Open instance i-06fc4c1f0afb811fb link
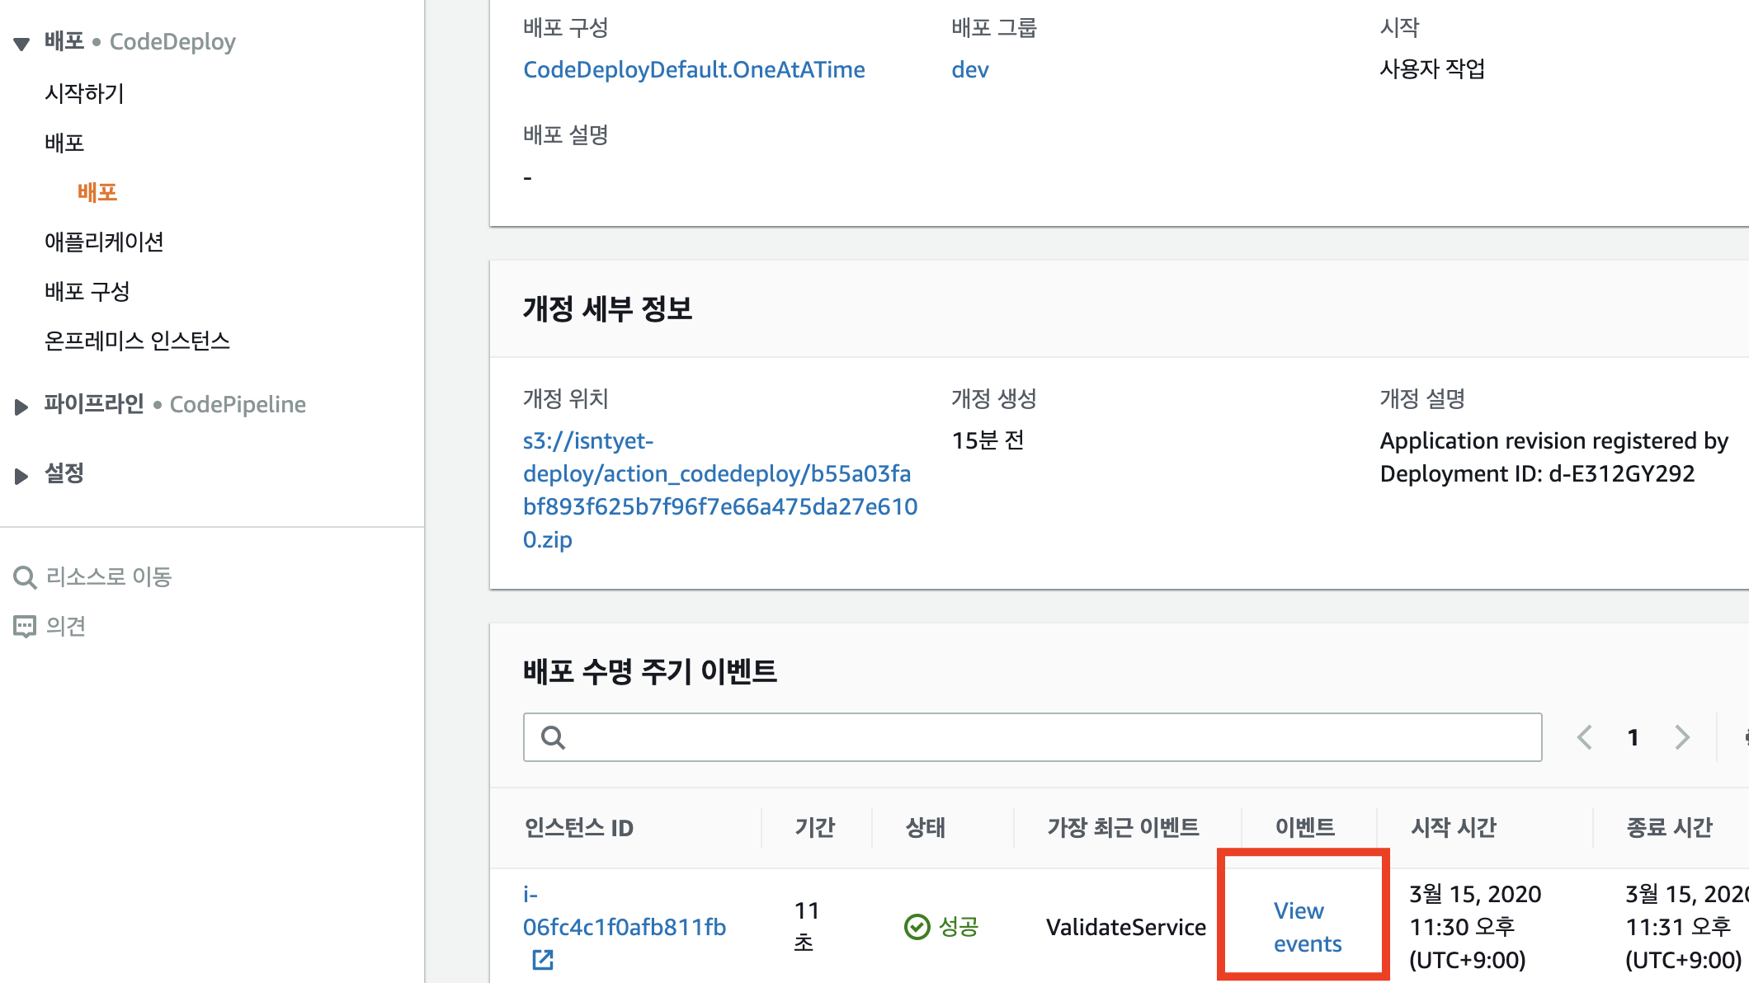Viewport: 1749px width, 983px height. pos(625,910)
